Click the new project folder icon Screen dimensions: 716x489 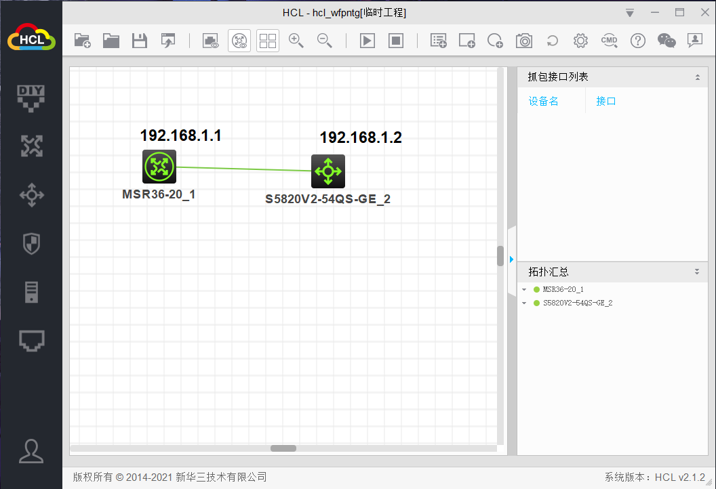coord(83,41)
